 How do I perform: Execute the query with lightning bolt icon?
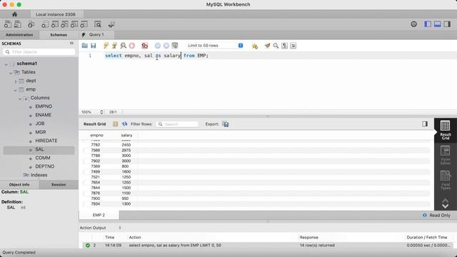tap(106, 46)
